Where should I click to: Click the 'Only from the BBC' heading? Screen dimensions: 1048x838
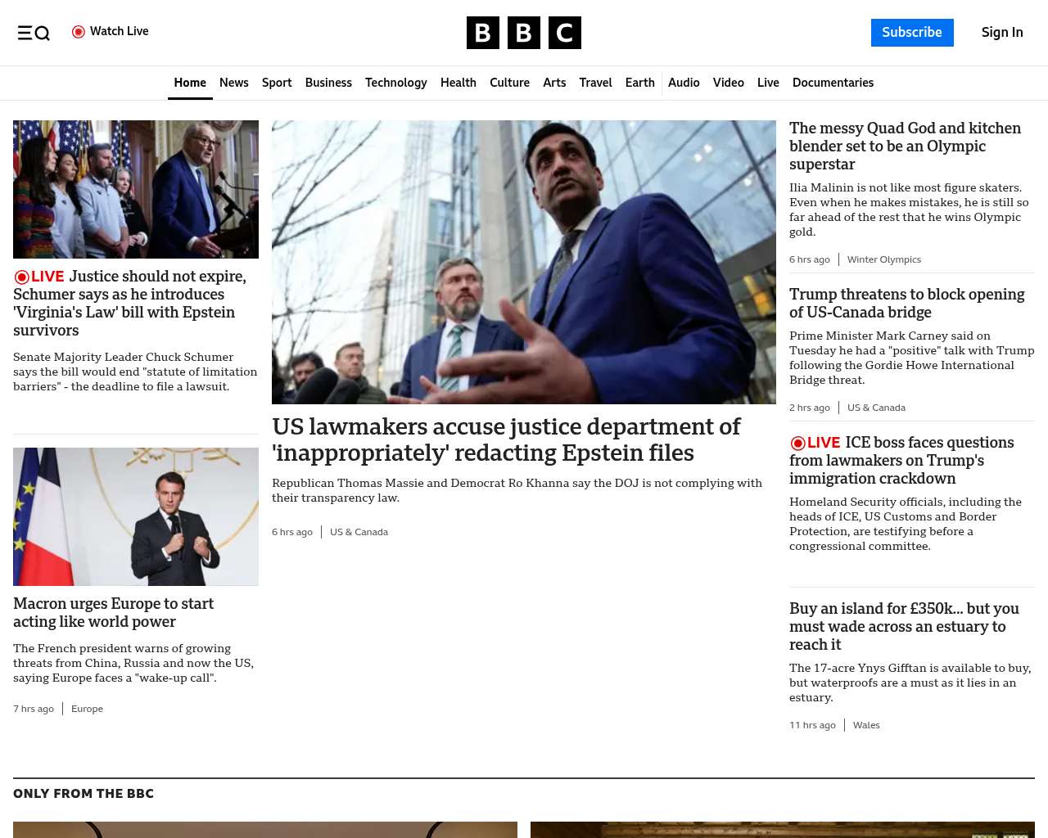[x=84, y=794]
